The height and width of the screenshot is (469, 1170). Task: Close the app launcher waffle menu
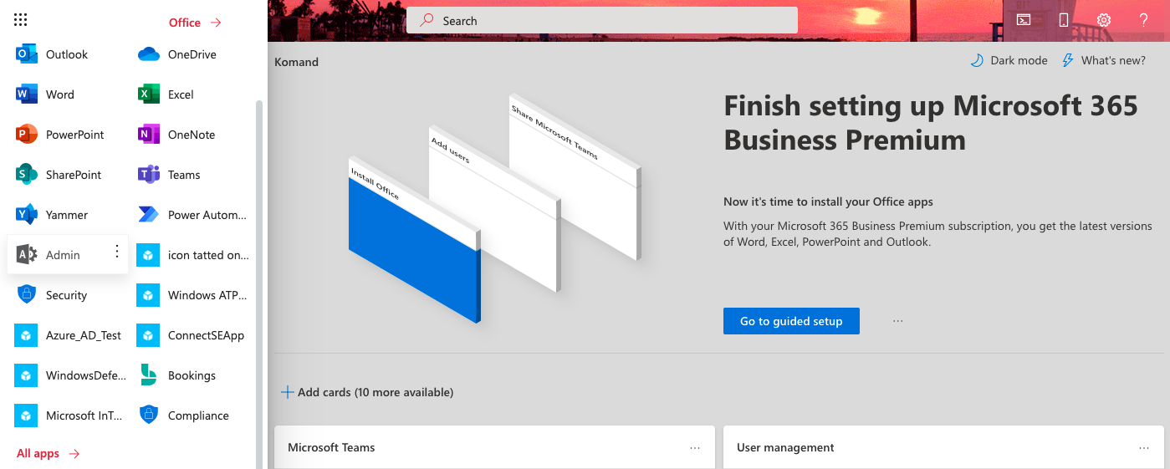tap(21, 20)
